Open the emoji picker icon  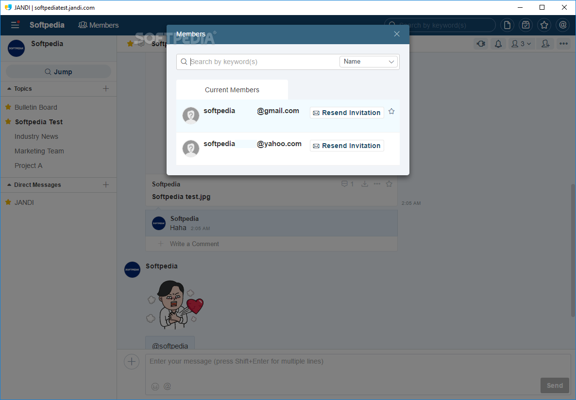(155, 386)
